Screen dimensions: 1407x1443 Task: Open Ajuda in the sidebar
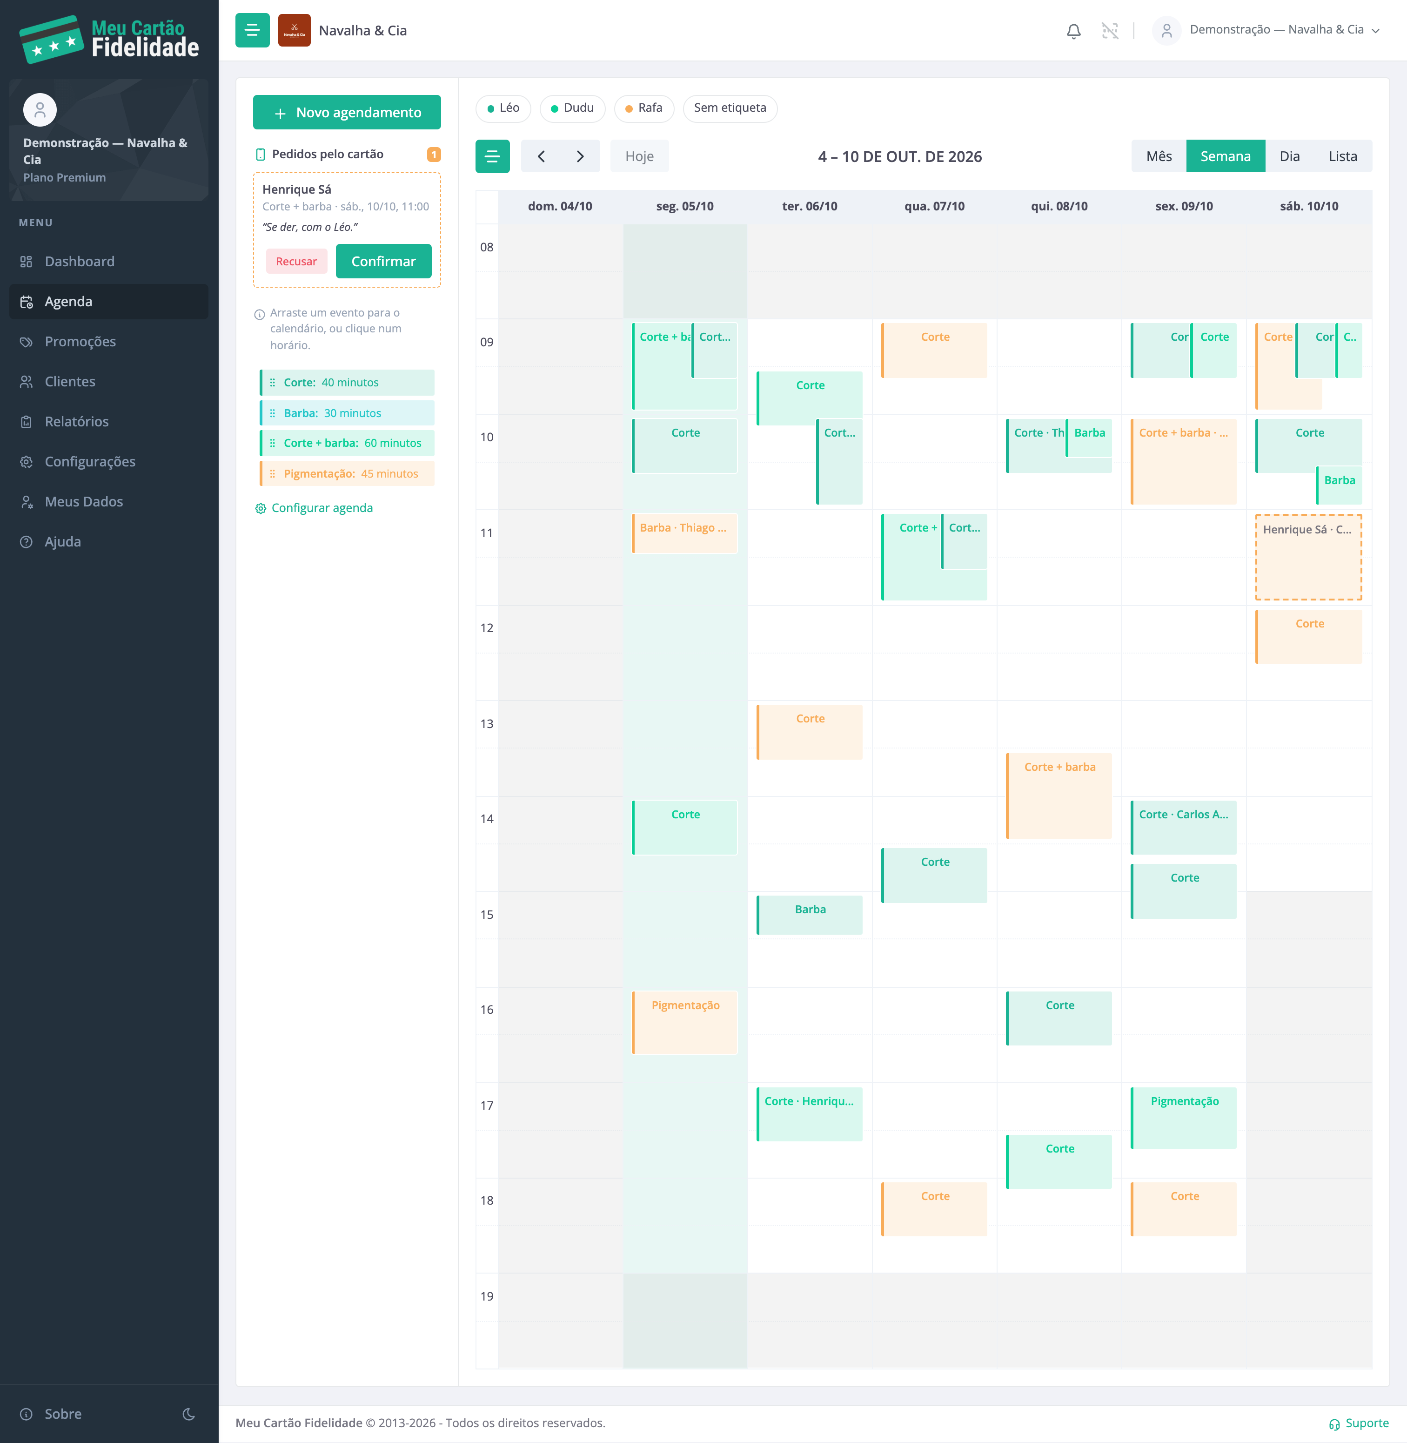click(x=108, y=541)
